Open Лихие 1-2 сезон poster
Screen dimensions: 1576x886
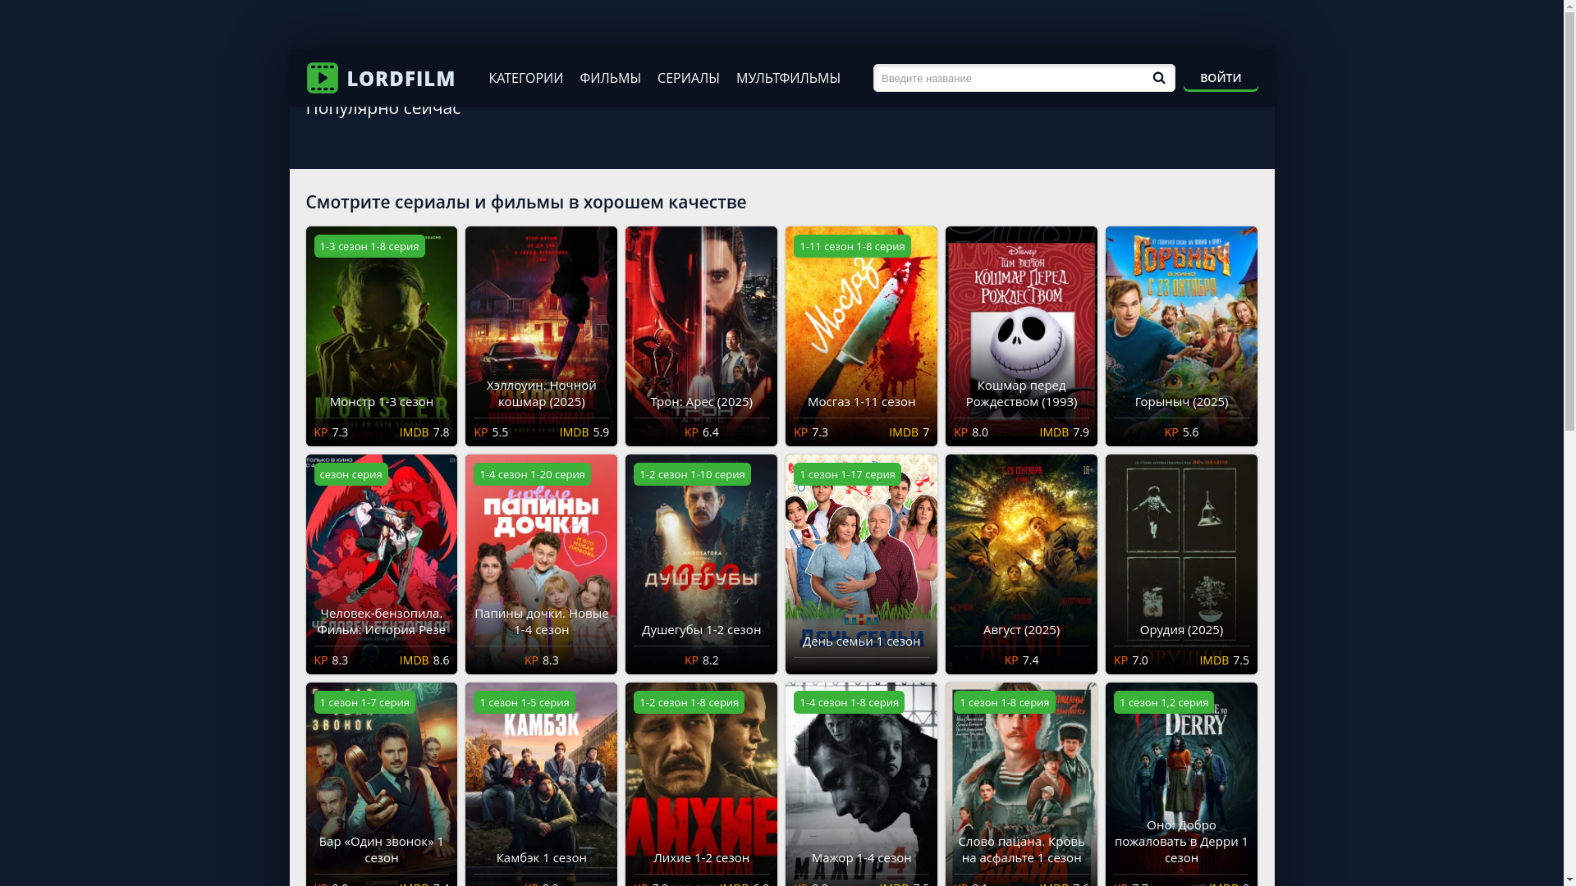[x=701, y=783]
